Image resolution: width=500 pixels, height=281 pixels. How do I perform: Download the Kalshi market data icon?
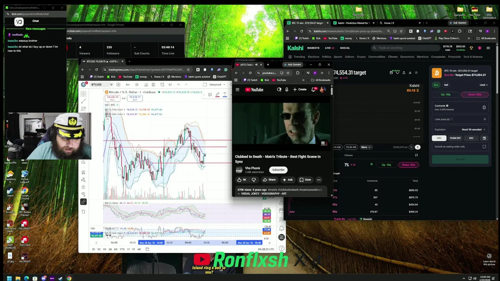point(410,73)
